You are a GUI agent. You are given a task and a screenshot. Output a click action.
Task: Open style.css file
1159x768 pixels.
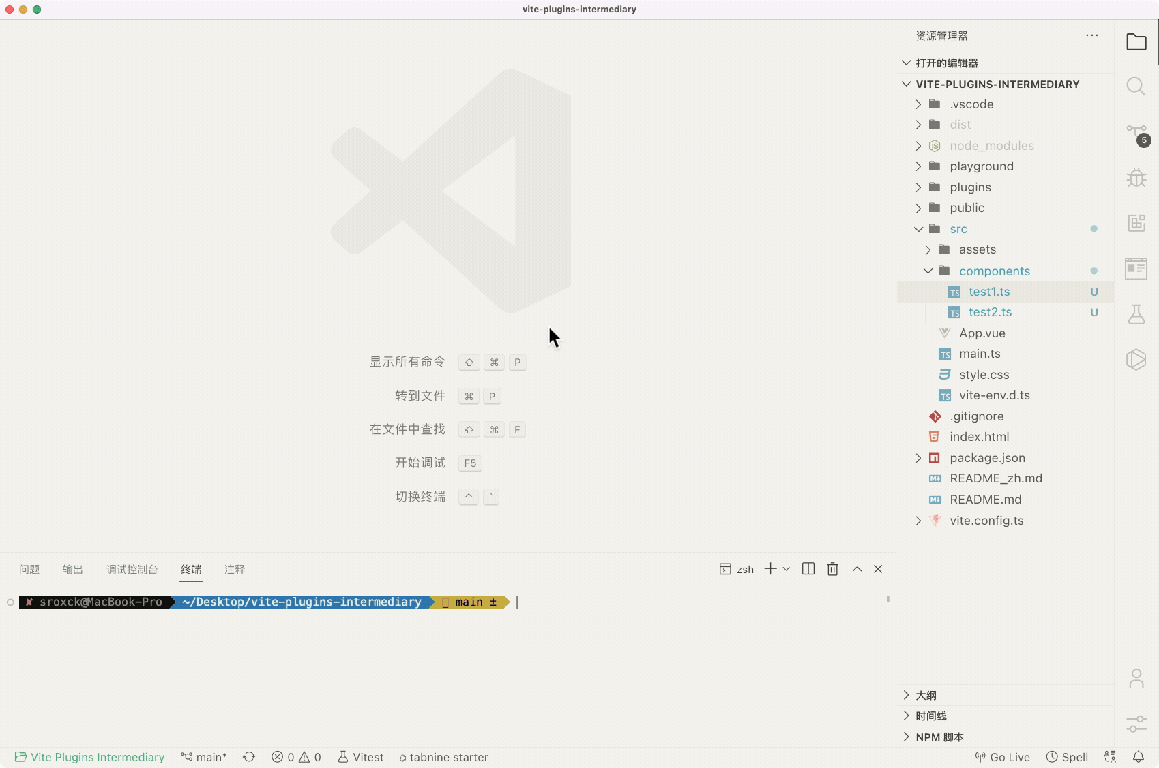[1006, 375]
